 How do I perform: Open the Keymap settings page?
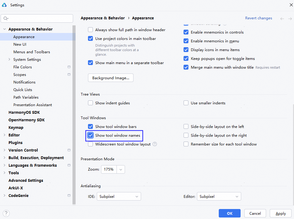[16, 128]
